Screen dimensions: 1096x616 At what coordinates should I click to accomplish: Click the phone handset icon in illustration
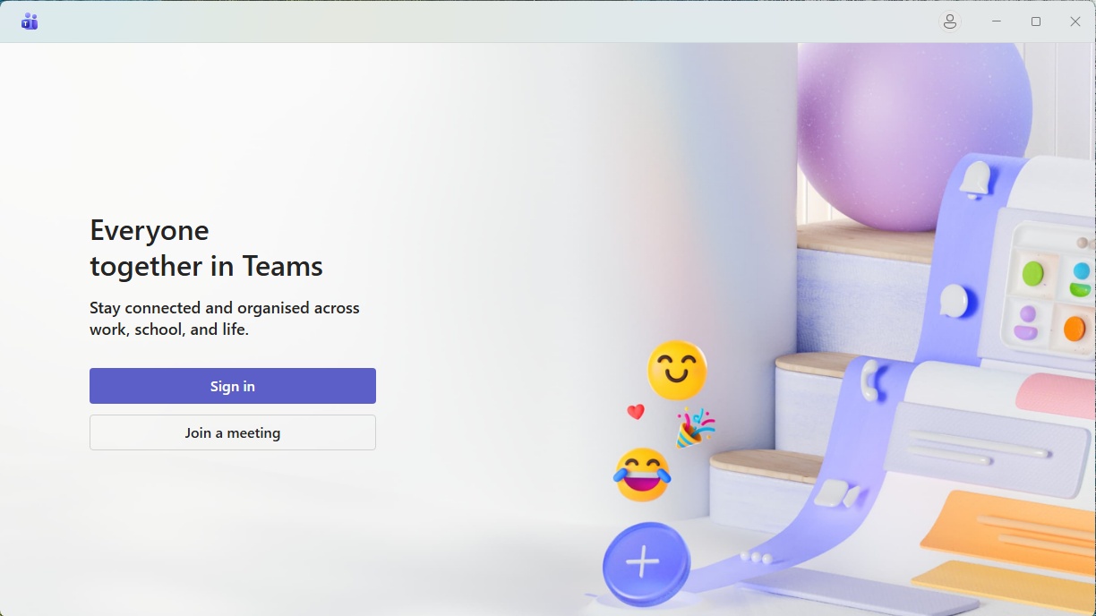[x=869, y=380]
